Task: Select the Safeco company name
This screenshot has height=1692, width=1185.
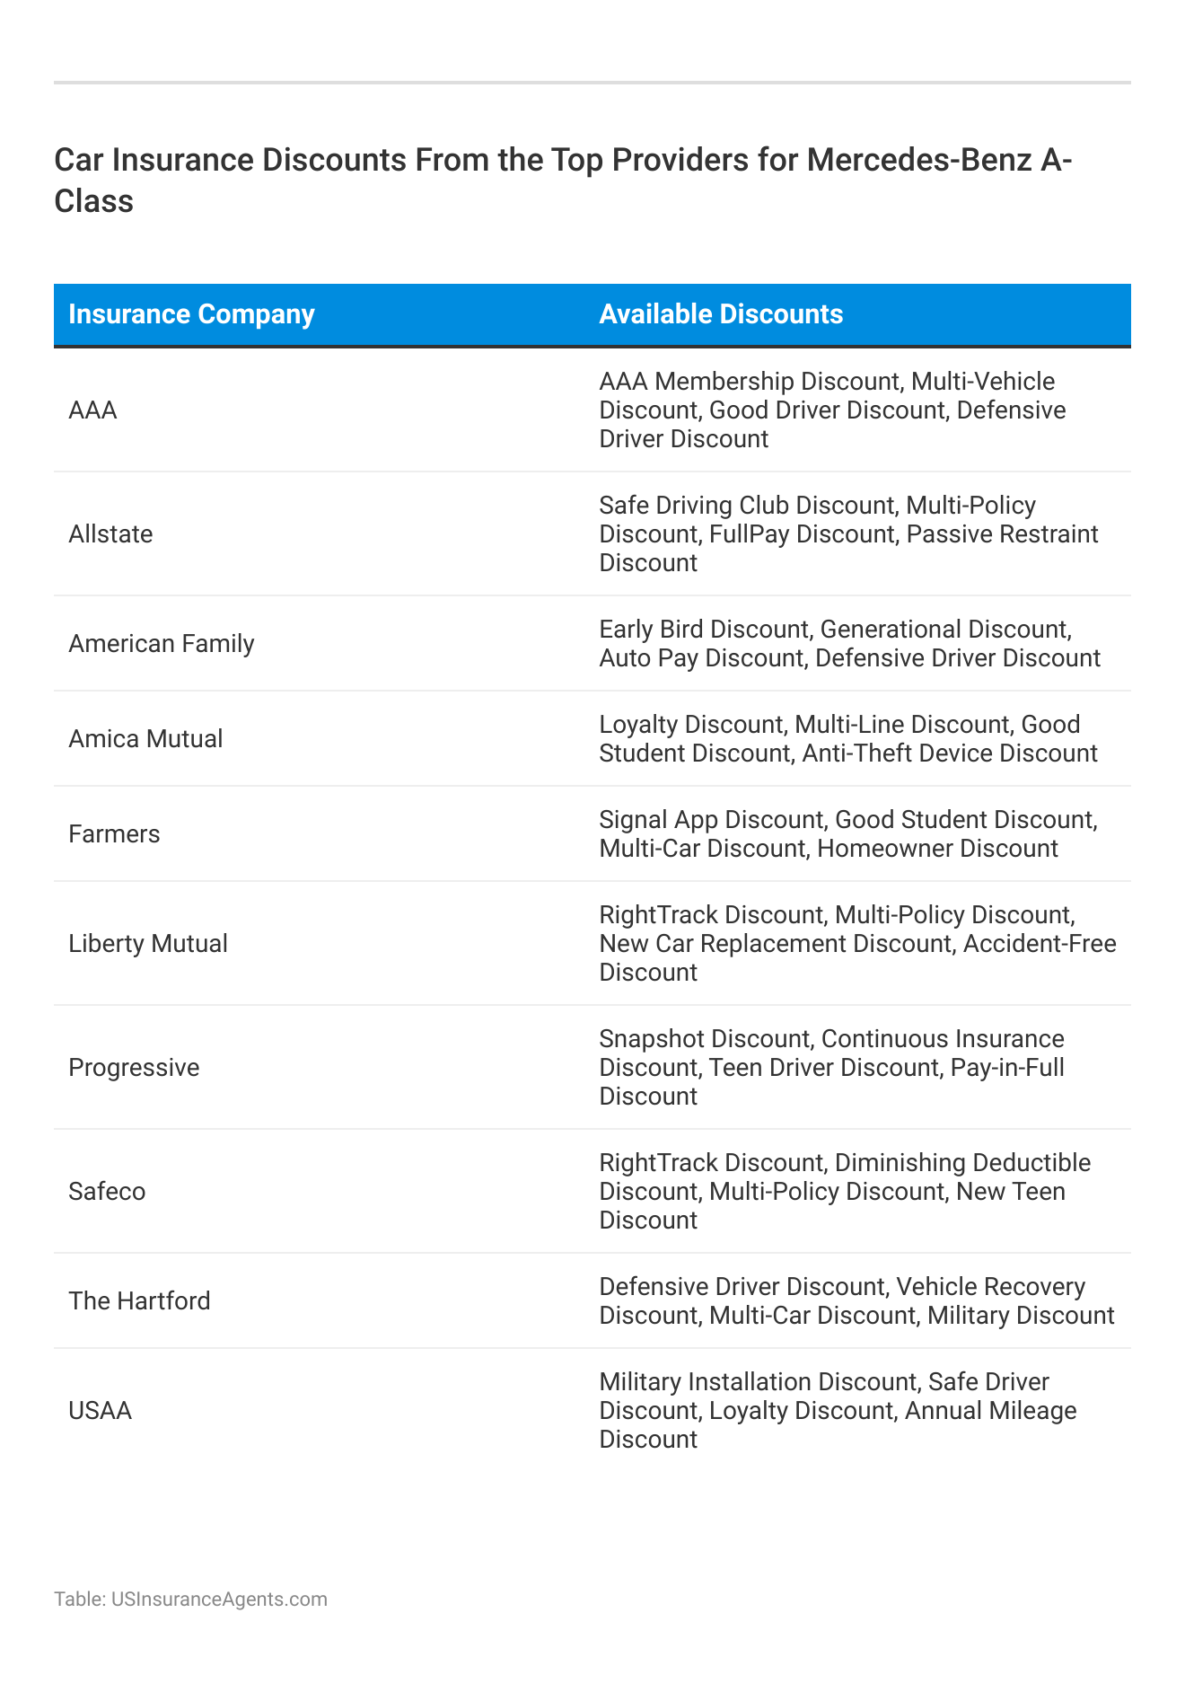Action: (x=107, y=1192)
